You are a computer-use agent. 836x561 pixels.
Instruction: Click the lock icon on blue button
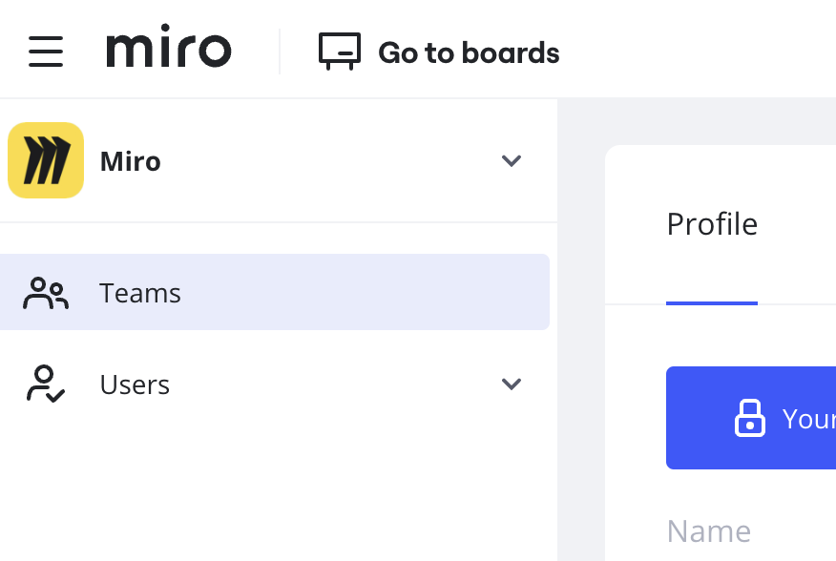(750, 418)
